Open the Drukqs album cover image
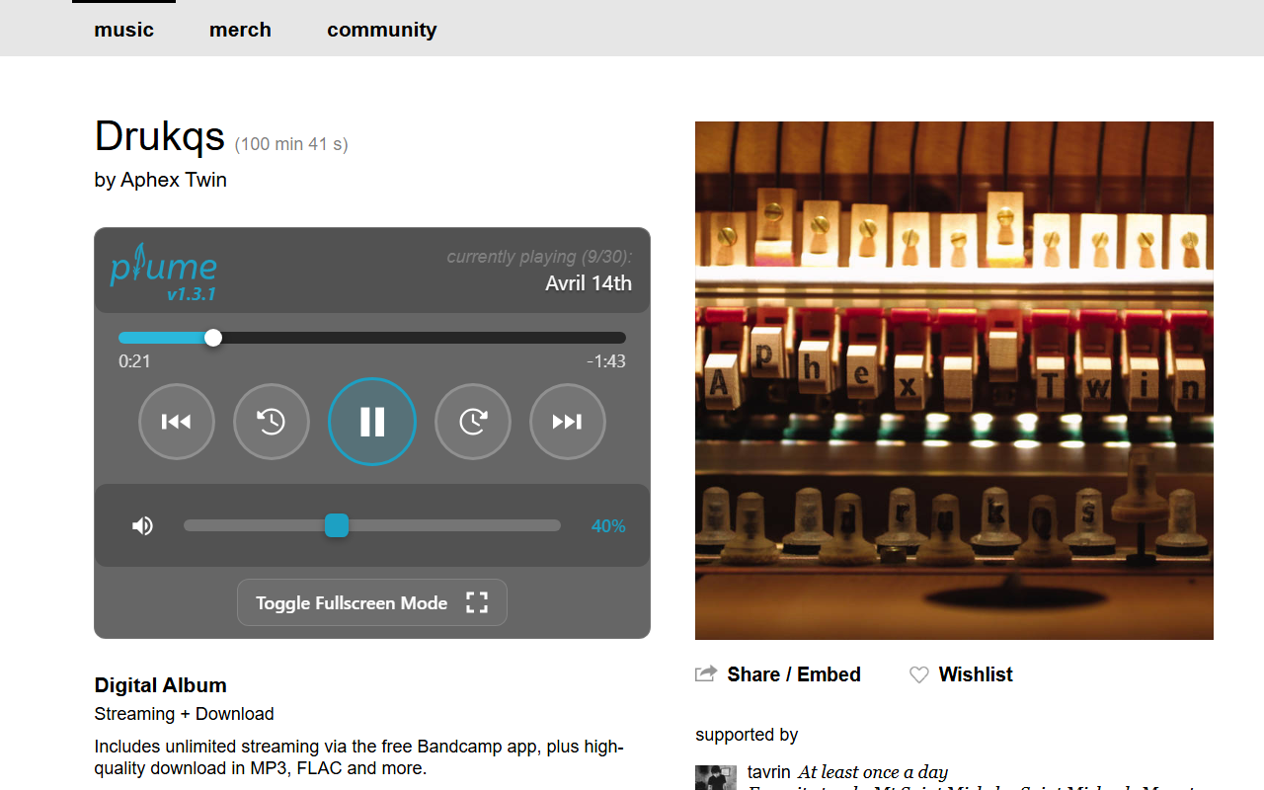This screenshot has width=1264, height=790. (954, 380)
